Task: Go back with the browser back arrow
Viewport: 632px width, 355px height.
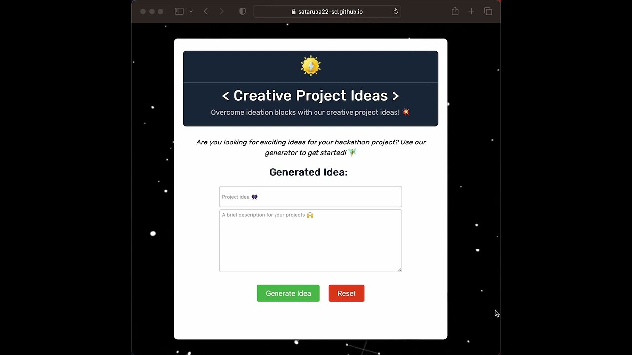Action: point(206,11)
